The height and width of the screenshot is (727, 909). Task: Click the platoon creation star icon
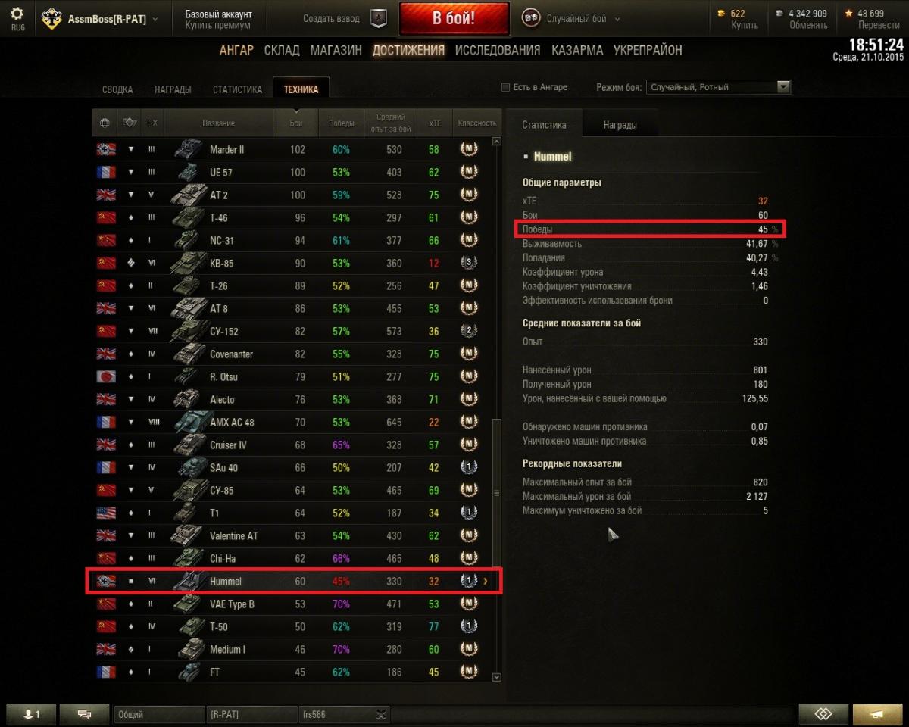(378, 19)
